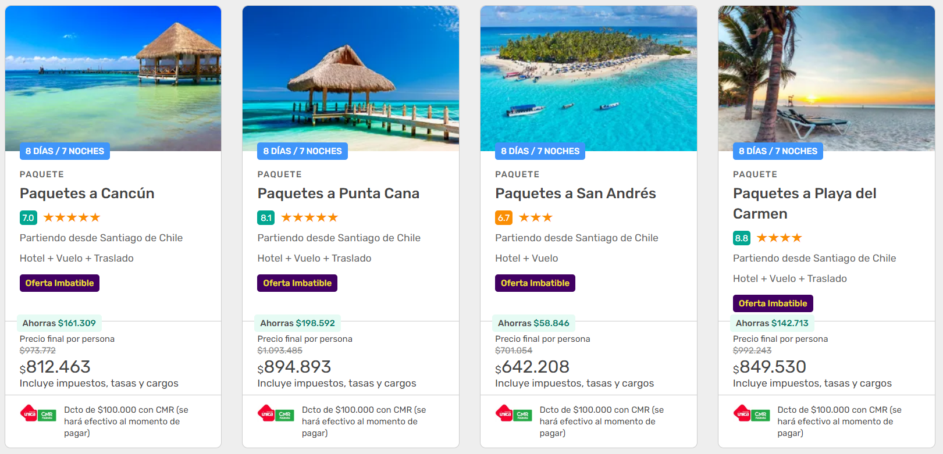Click the Punta Cana pier photo
Viewport: 943px width, 454px height.
(x=351, y=76)
